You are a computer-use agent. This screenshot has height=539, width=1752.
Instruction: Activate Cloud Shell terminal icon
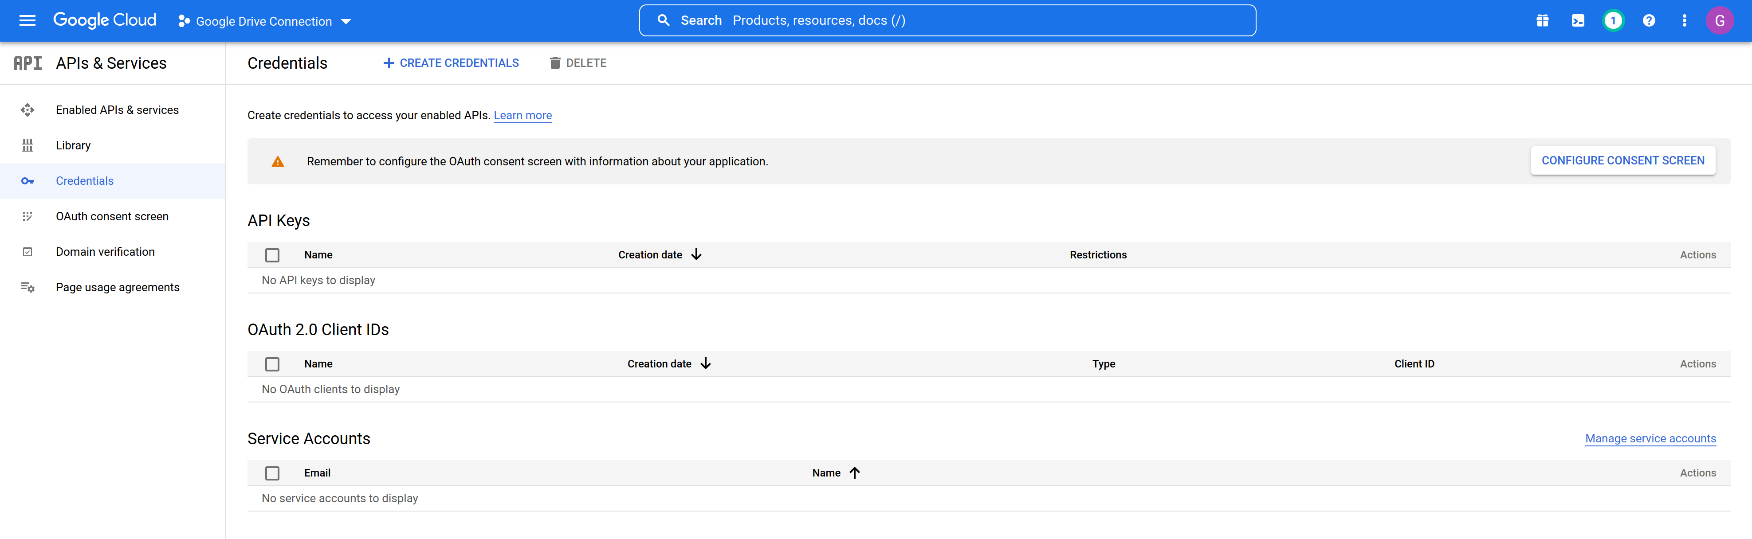click(1577, 20)
